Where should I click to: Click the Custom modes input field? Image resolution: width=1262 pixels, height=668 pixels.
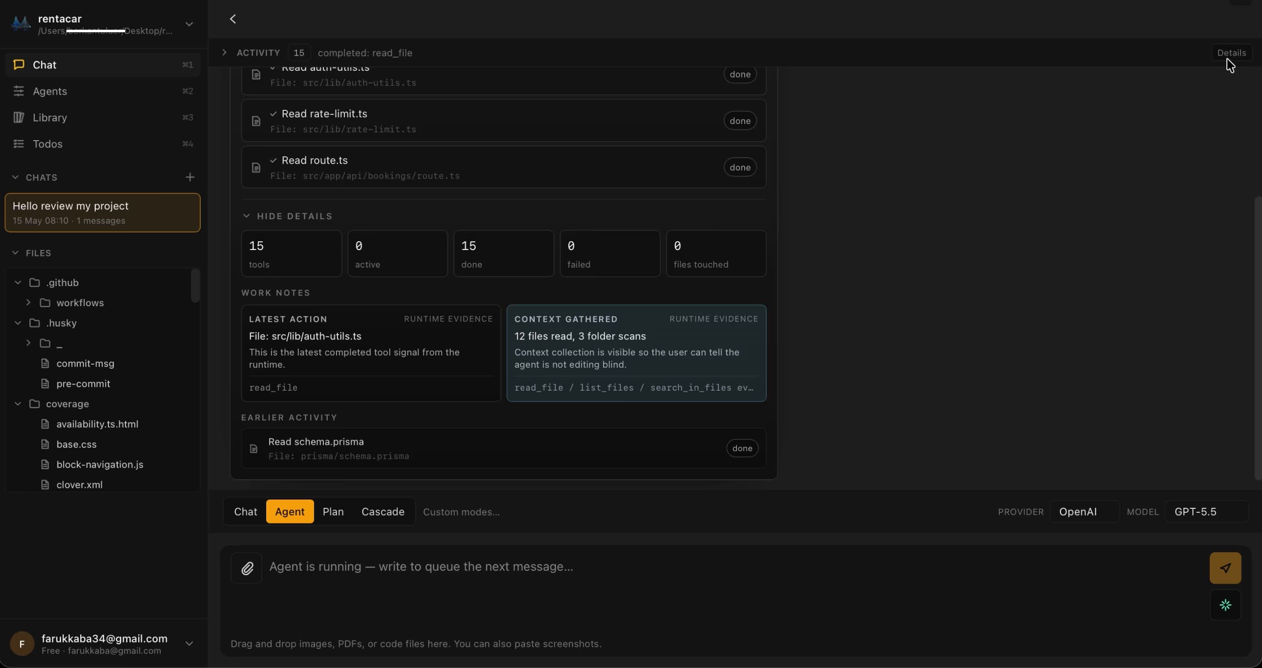click(461, 512)
